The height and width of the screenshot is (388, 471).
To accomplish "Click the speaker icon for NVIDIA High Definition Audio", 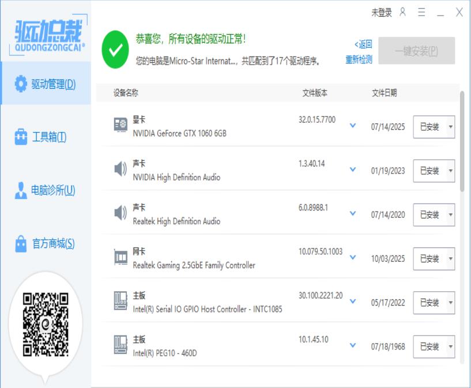I will click(120, 168).
